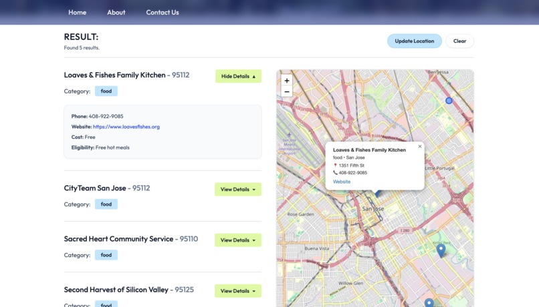This screenshot has width=539, height=307.
Task: Open Website link in map popup
Action: point(342,182)
